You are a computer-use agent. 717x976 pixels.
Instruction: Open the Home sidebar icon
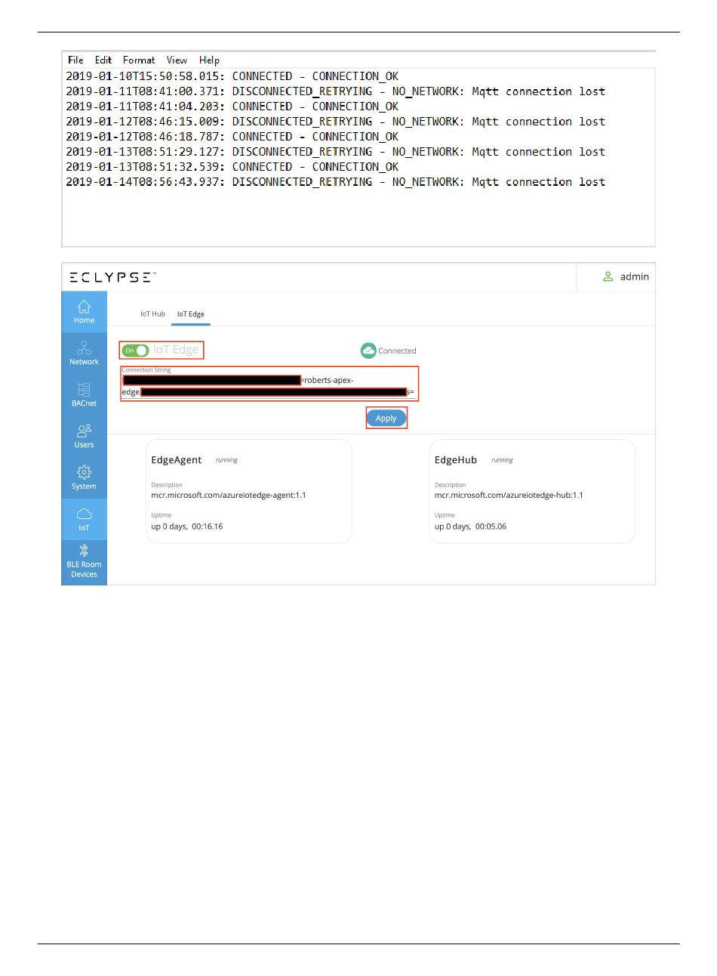click(84, 306)
